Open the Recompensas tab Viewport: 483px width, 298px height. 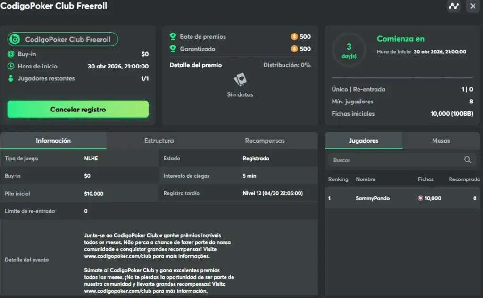pos(265,141)
